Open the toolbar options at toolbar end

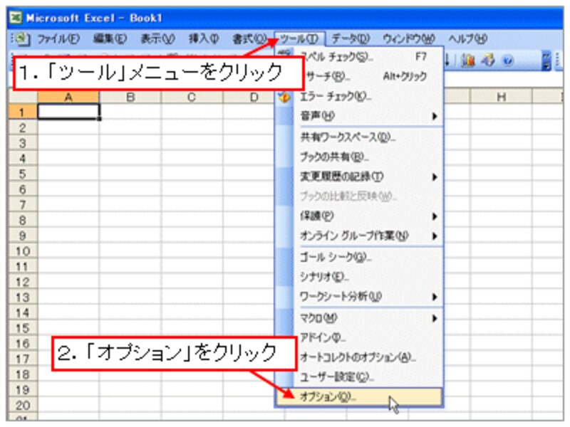(x=546, y=60)
